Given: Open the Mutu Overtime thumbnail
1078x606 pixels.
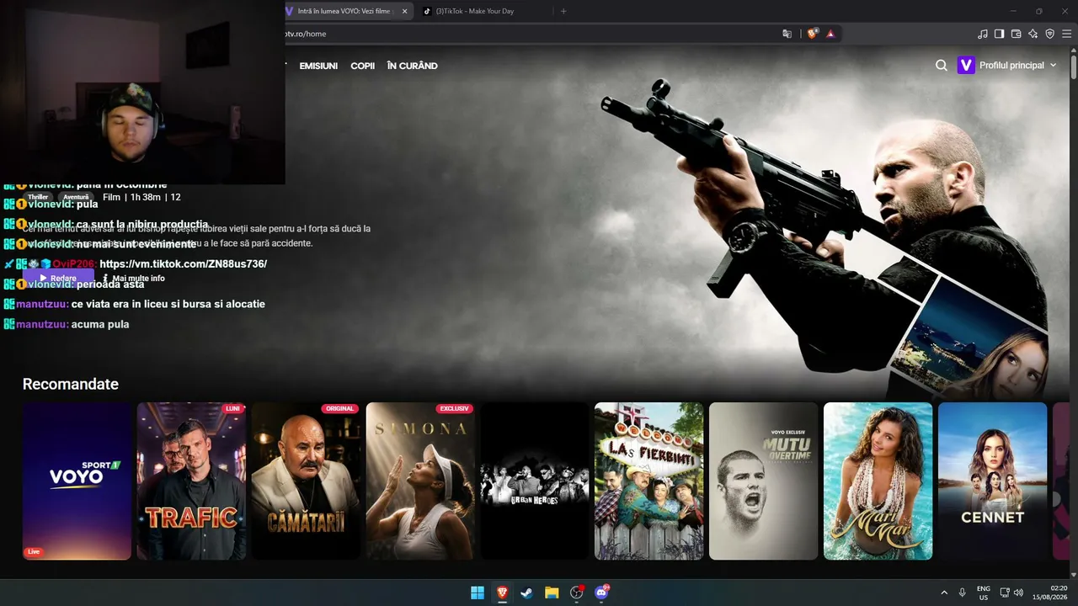Looking at the screenshot, I should [x=763, y=481].
